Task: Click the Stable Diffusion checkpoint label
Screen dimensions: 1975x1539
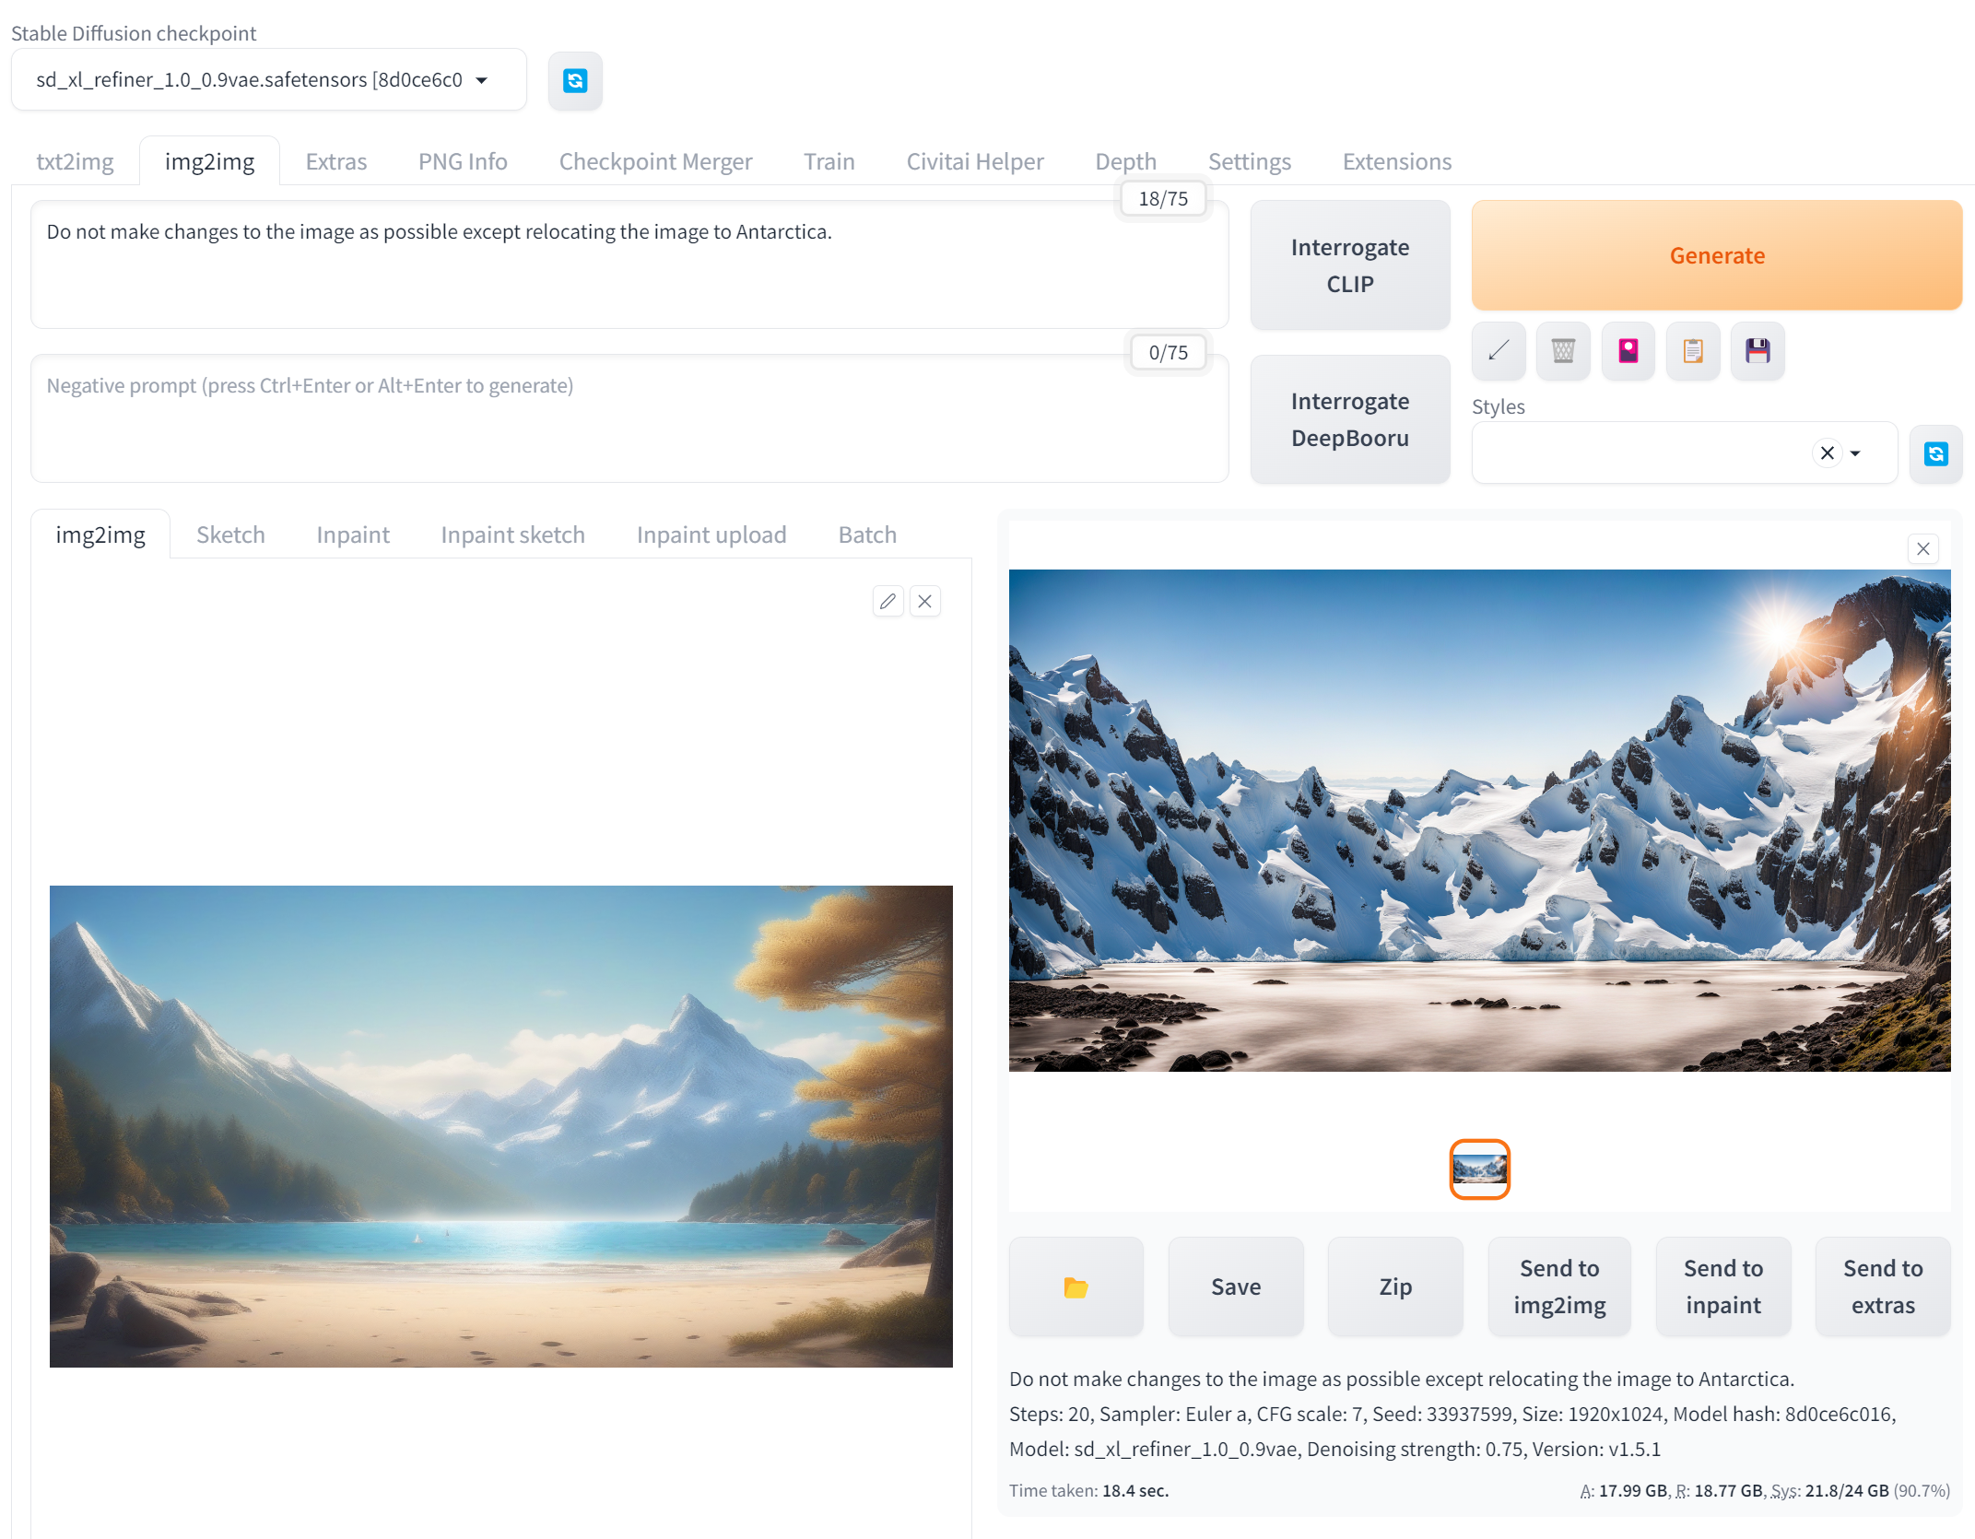Action: pos(134,33)
